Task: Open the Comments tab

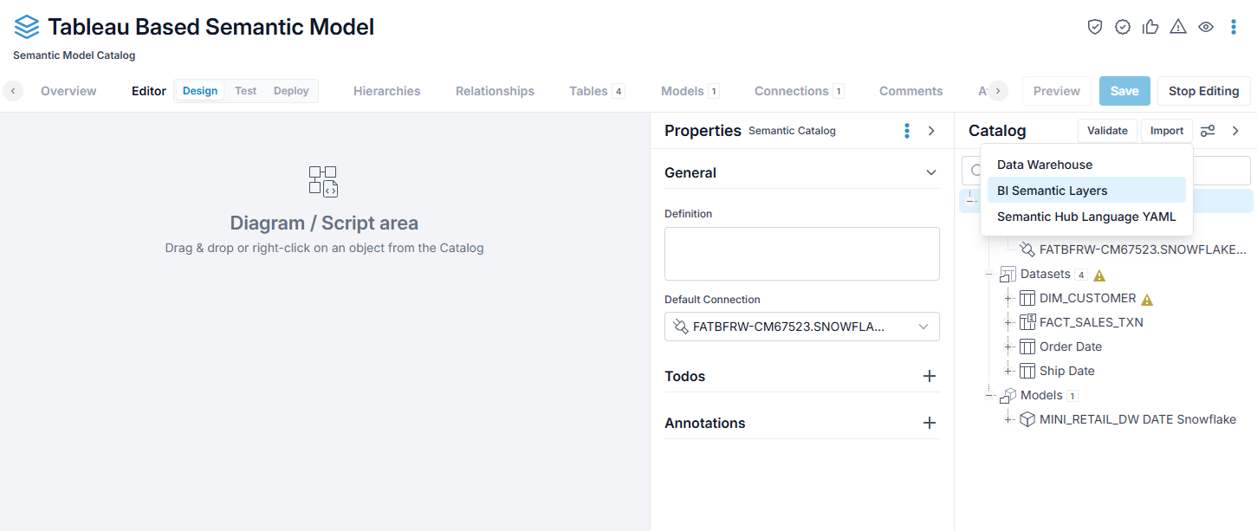Action: coord(910,91)
